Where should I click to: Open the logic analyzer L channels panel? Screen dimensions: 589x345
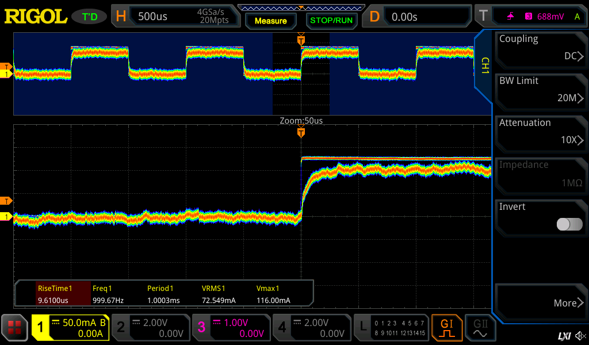[391, 328]
